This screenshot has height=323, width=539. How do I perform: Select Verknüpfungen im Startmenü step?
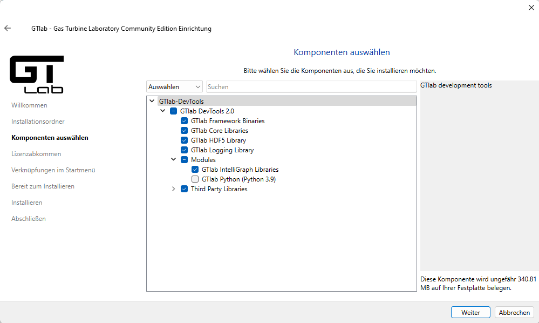(53, 170)
